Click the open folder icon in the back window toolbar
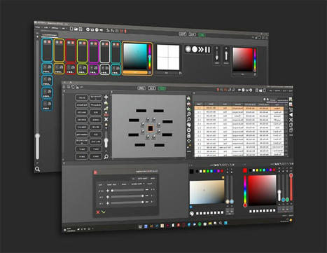 (x=76, y=29)
